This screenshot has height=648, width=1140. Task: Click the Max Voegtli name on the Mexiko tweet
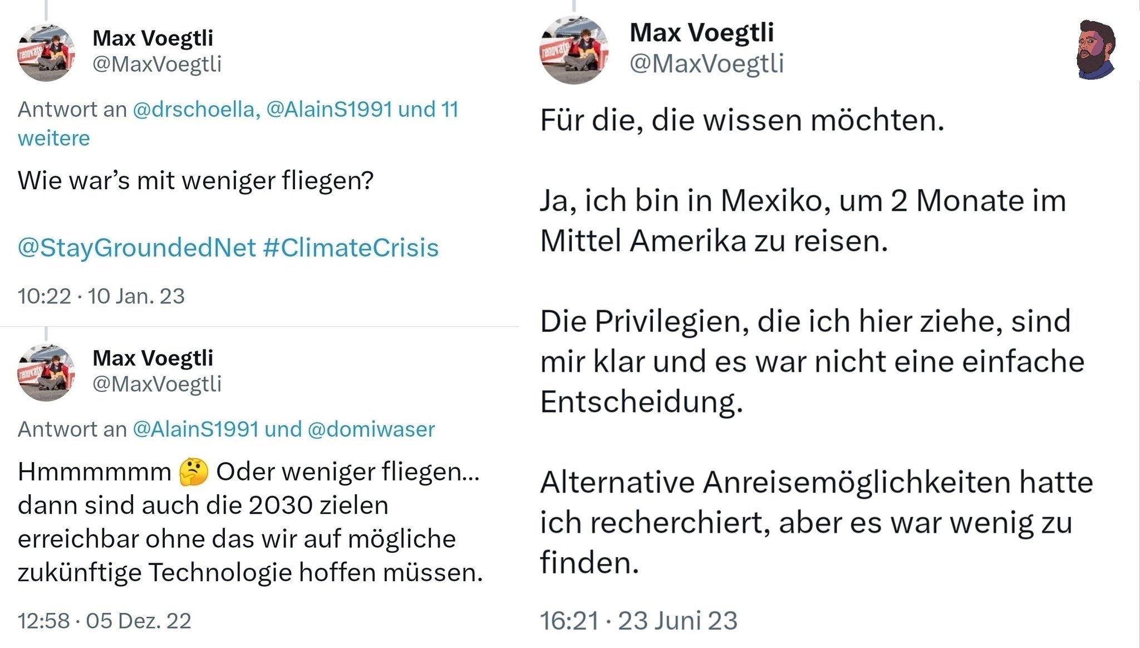point(701,32)
